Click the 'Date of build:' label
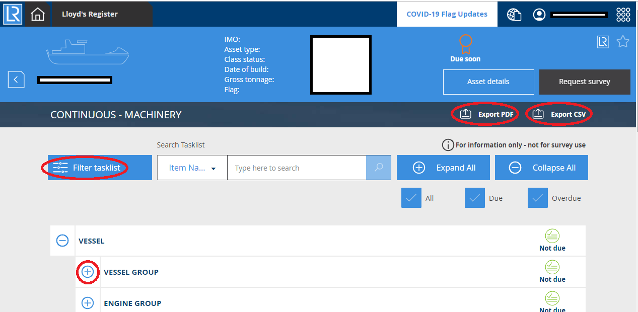638x312 pixels. pos(246,69)
